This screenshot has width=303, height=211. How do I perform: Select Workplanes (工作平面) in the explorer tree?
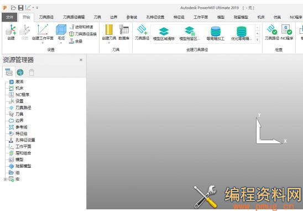pos(23,147)
